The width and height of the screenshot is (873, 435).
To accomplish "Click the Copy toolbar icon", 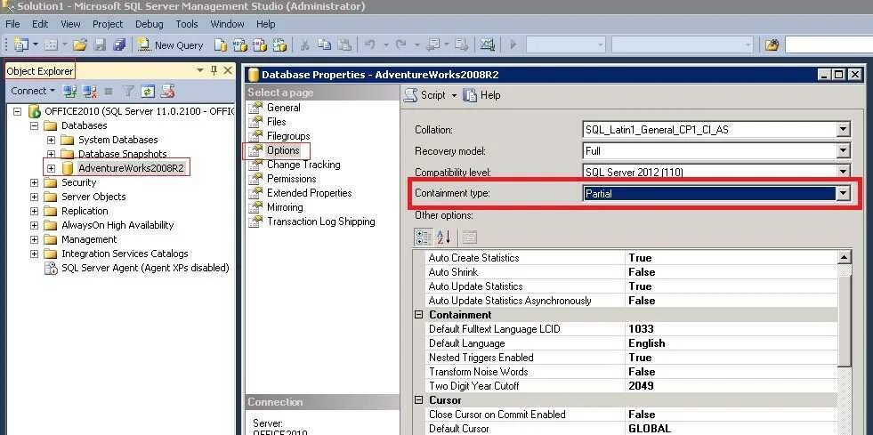I will click(324, 45).
